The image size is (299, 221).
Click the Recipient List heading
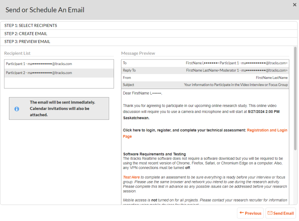[x=17, y=53]
